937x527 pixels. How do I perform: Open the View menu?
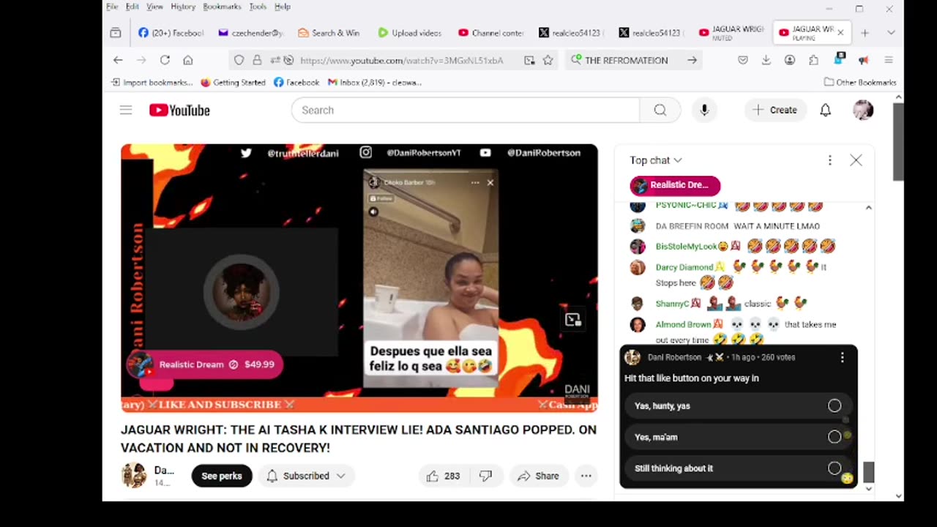[154, 7]
